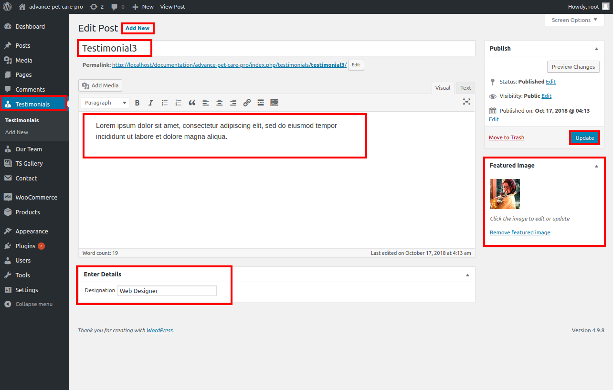Click the Update button
Image resolution: width=613 pixels, height=390 pixels.
click(x=584, y=138)
